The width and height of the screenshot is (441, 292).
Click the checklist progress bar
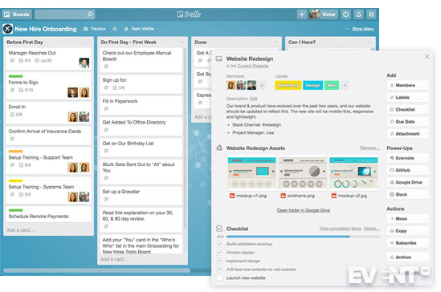pyautogui.click(x=303, y=237)
